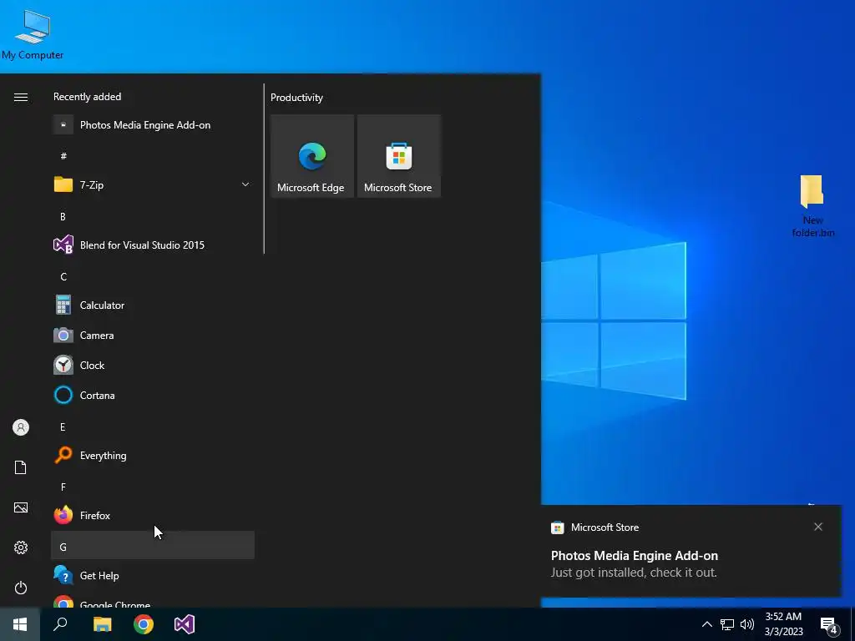The image size is (855, 641).
Task: Click the Productivity group title
Action: click(x=296, y=98)
